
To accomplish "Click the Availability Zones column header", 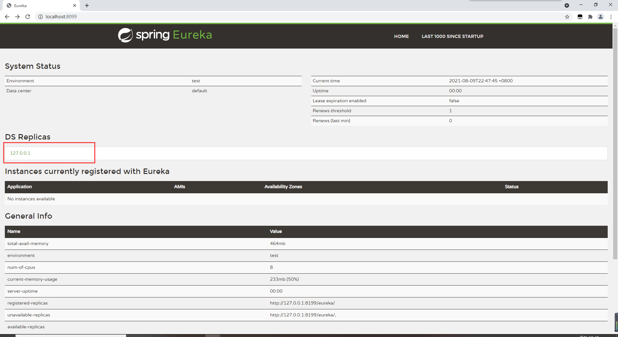I will point(283,187).
